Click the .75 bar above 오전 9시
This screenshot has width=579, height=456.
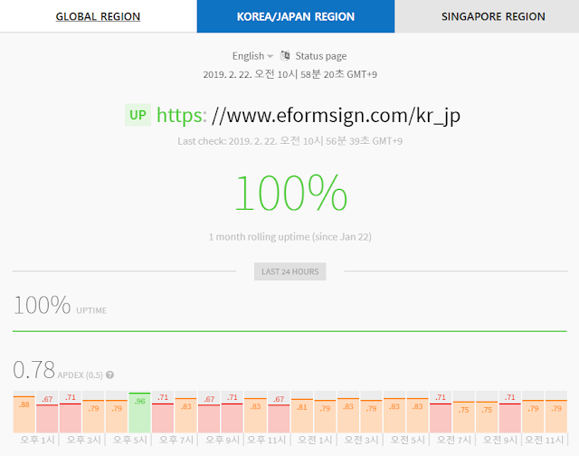click(x=487, y=417)
